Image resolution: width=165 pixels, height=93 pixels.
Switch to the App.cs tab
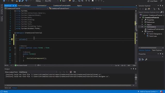pos(79,6)
